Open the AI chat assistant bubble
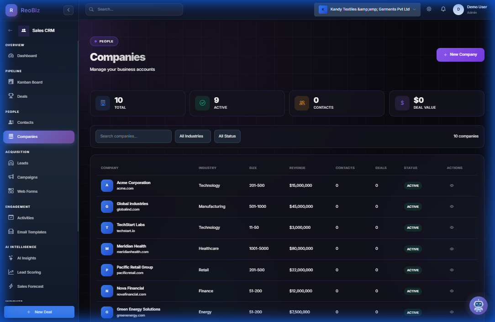Screen dimensions: 495x322 coord(478,305)
